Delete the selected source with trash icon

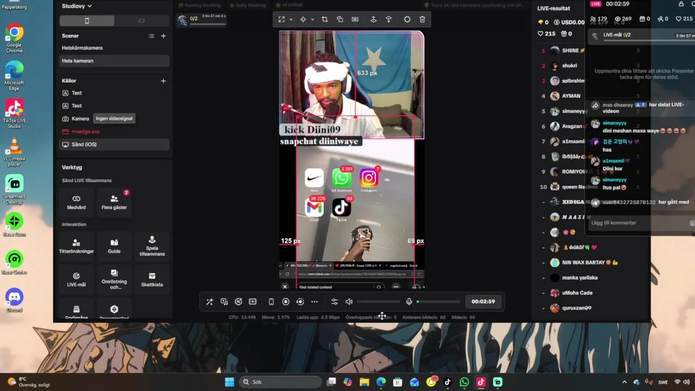tap(422, 19)
